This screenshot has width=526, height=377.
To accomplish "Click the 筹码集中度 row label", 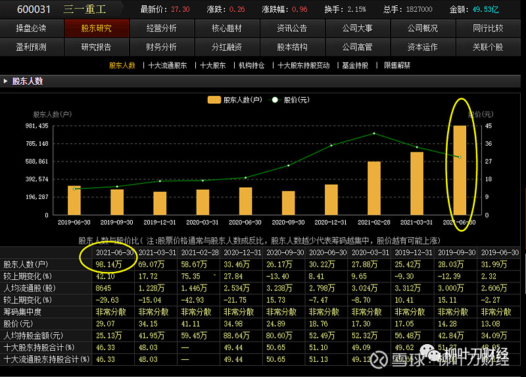I will (x=22, y=312).
